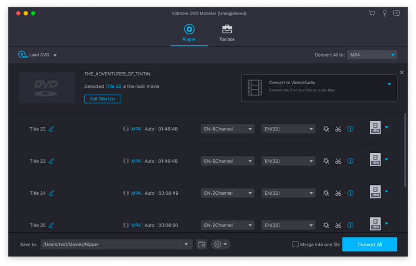This screenshot has width=416, height=266.
Task: Rename Title 23 with the pencil icon
Action: tap(51, 161)
